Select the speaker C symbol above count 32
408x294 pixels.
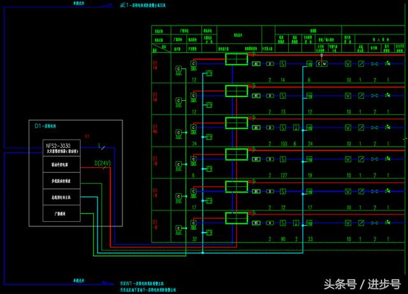pyautogui.click(x=193, y=226)
